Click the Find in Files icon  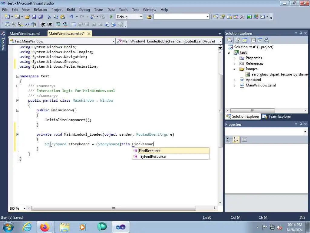149,17
